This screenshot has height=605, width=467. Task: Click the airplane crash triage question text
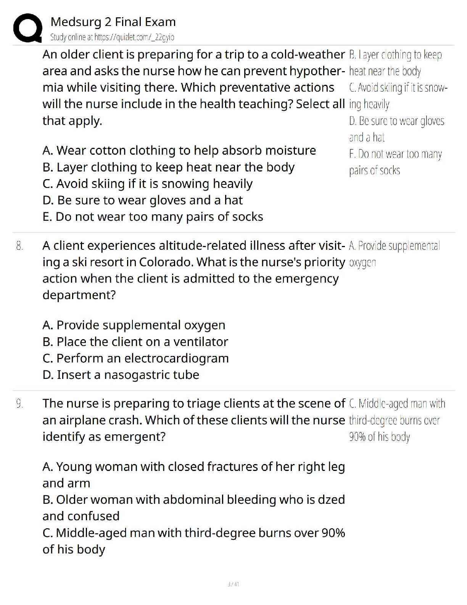click(x=193, y=420)
